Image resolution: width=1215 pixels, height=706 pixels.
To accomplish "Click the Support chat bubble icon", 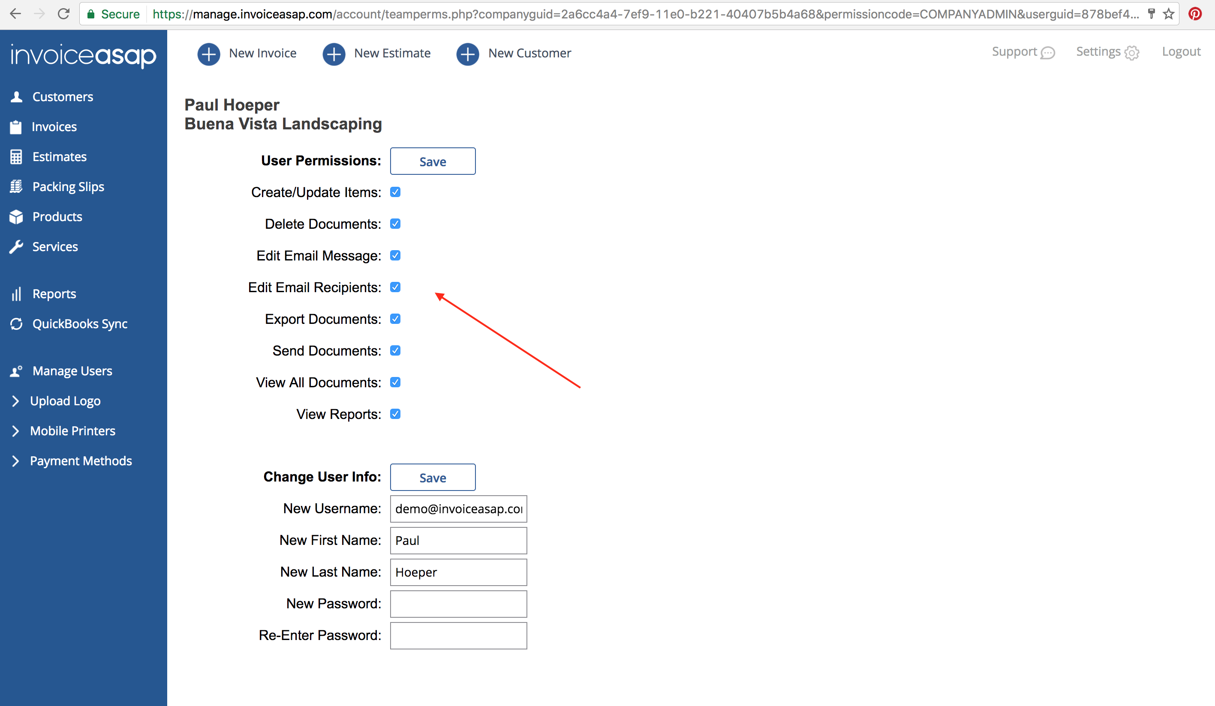I will click(x=1048, y=53).
